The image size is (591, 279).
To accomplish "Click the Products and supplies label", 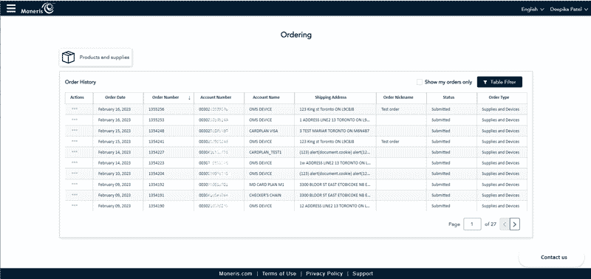I will pyautogui.click(x=104, y=58).
